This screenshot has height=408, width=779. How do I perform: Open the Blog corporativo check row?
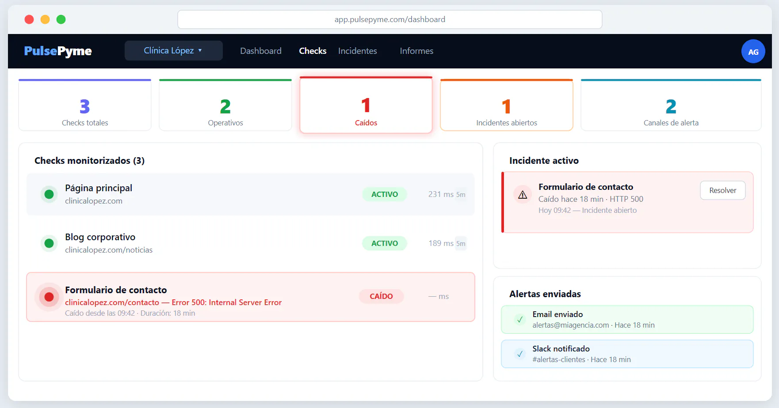point(251,243)
